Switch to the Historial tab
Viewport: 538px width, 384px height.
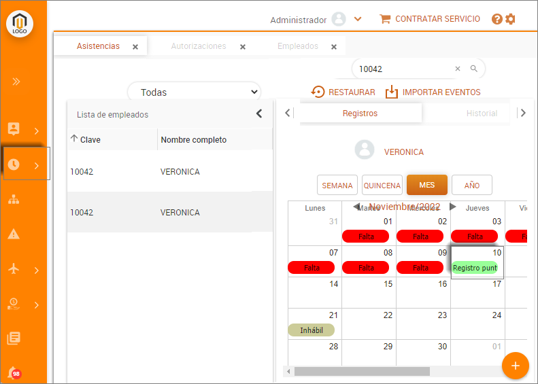tap(482, 114)
